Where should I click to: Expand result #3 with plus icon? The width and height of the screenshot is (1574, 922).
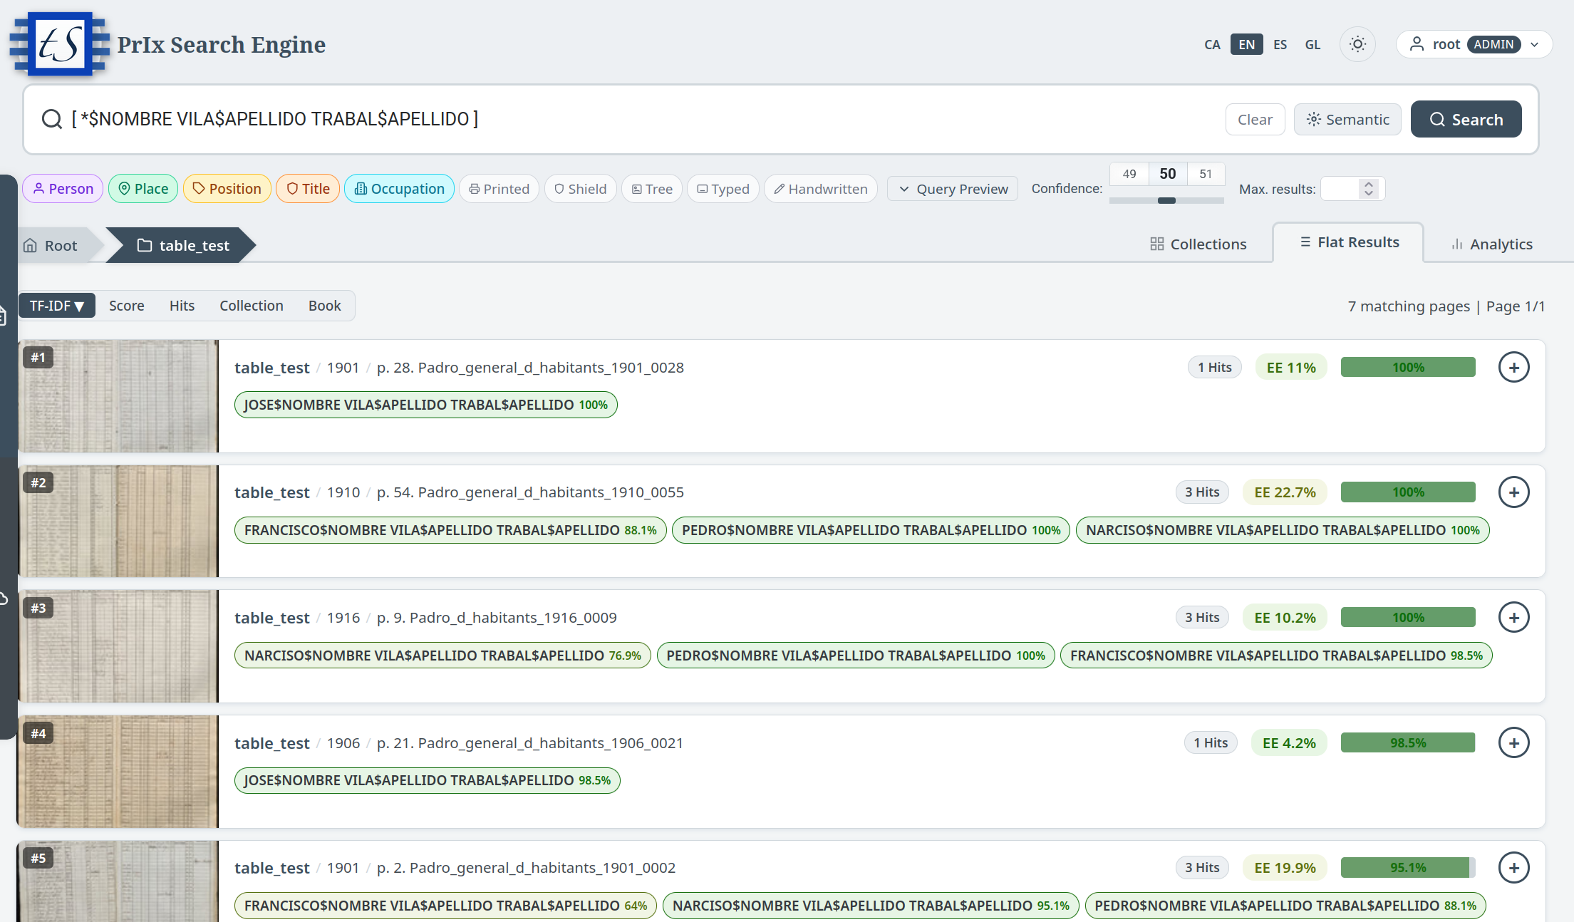(x=1513, y=618)
